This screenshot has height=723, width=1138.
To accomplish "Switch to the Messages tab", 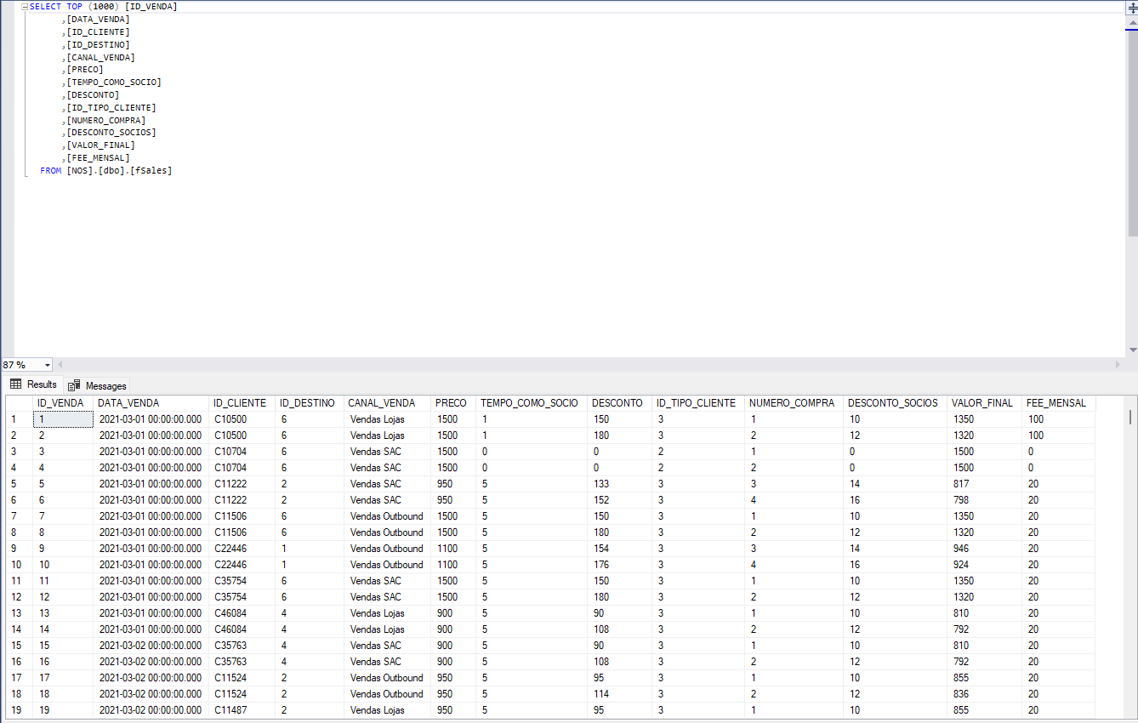I will pyautogui.click(x=97, y=385).
